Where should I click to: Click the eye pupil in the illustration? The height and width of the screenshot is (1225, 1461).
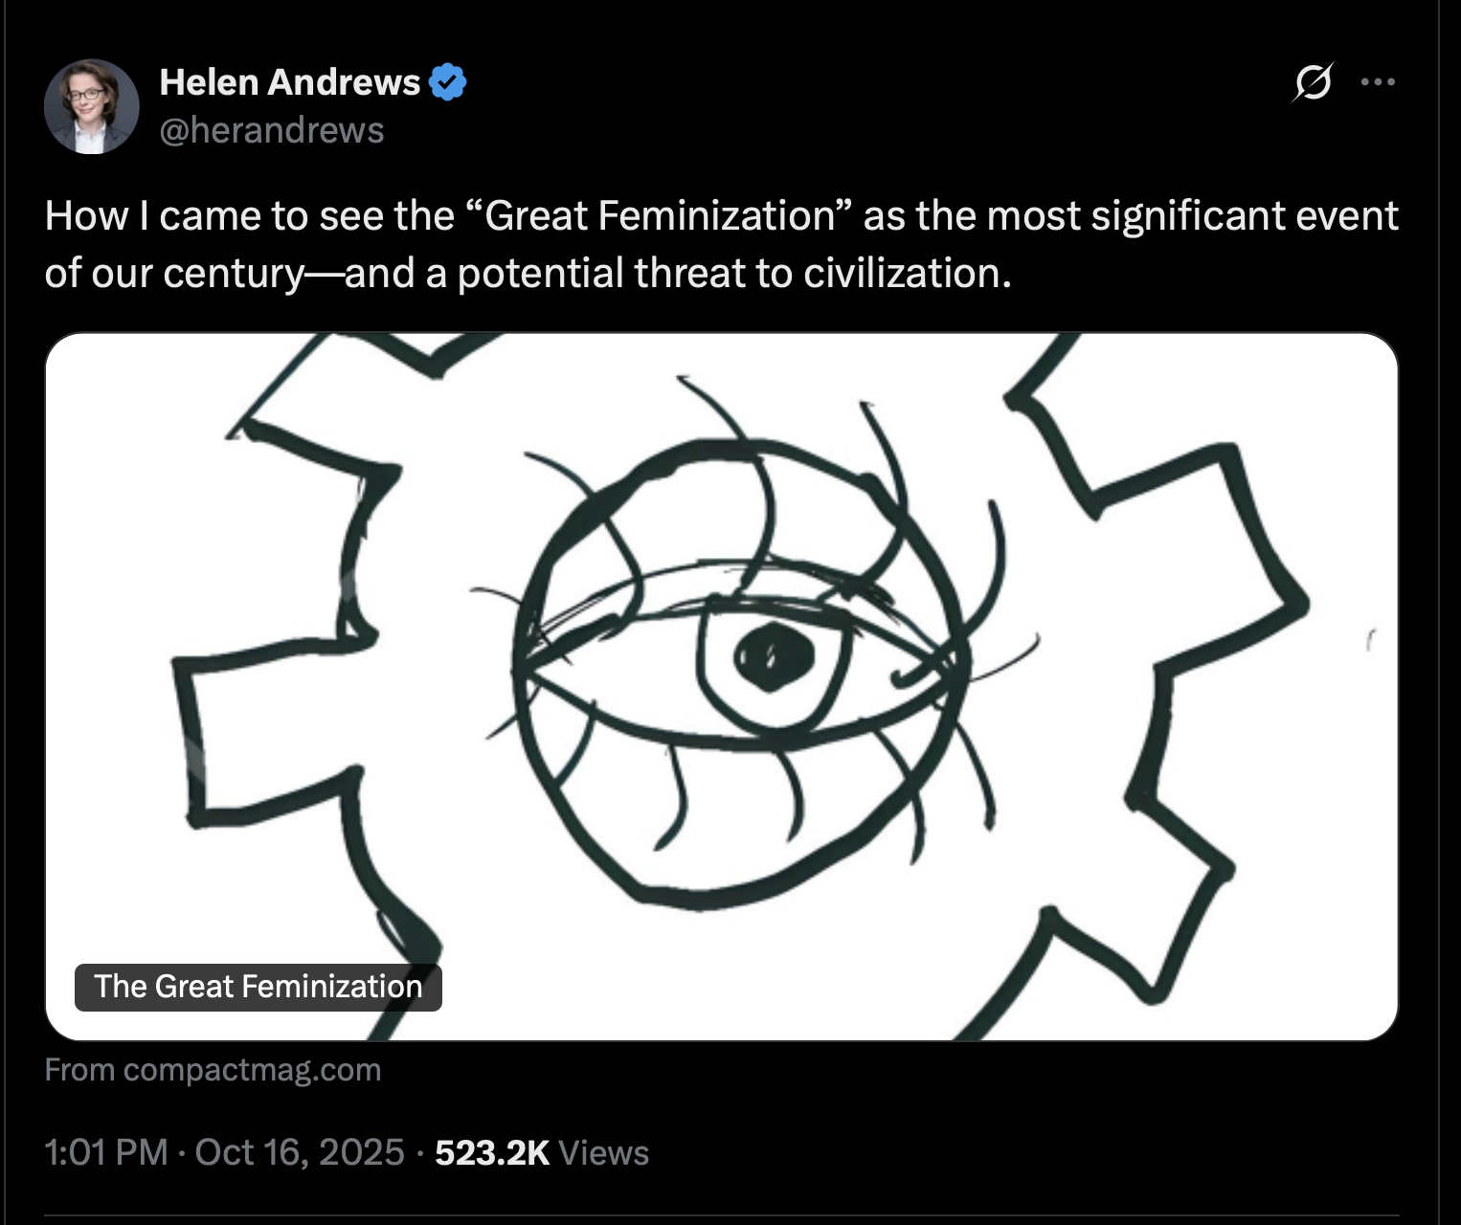pos(774,657)
